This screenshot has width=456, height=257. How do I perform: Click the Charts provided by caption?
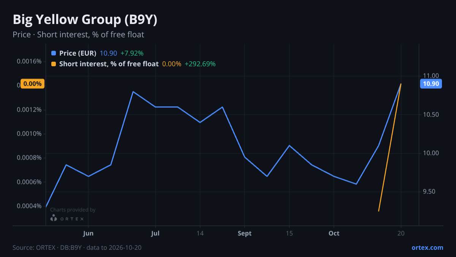[73, 210]
